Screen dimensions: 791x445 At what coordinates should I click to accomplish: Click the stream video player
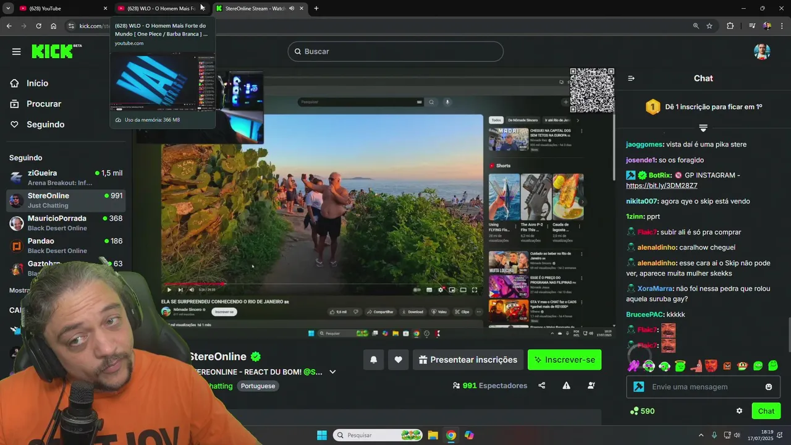pos(374,204)
